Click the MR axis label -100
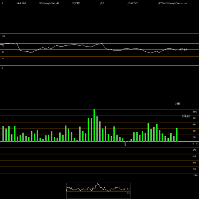Viewport: 199px width, 199px height. (195, 176)
